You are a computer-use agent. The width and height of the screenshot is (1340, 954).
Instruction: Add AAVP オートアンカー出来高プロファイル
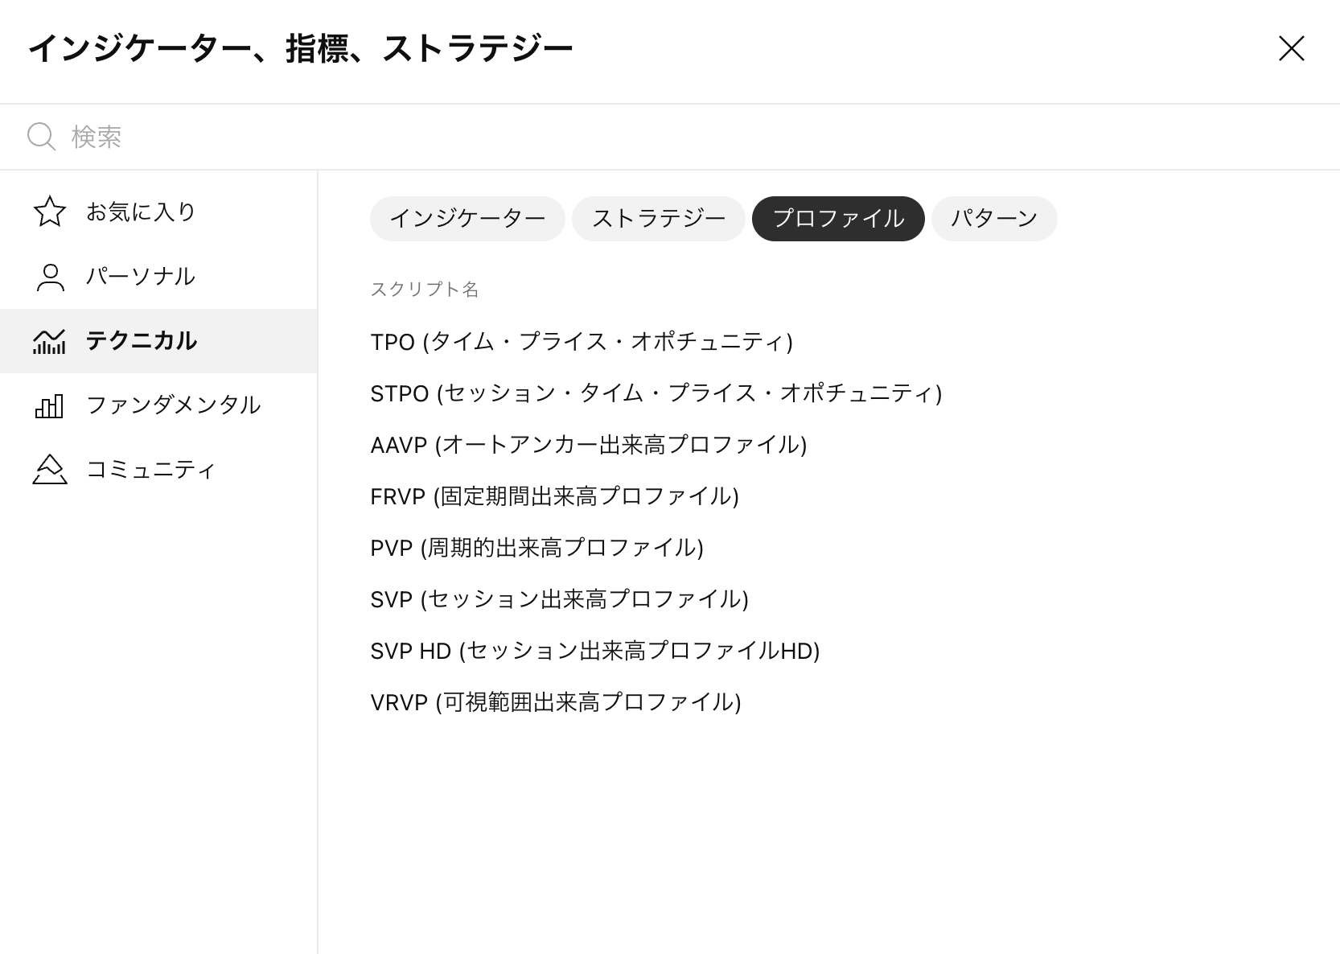pyautogui.click(x=588, y=445)
